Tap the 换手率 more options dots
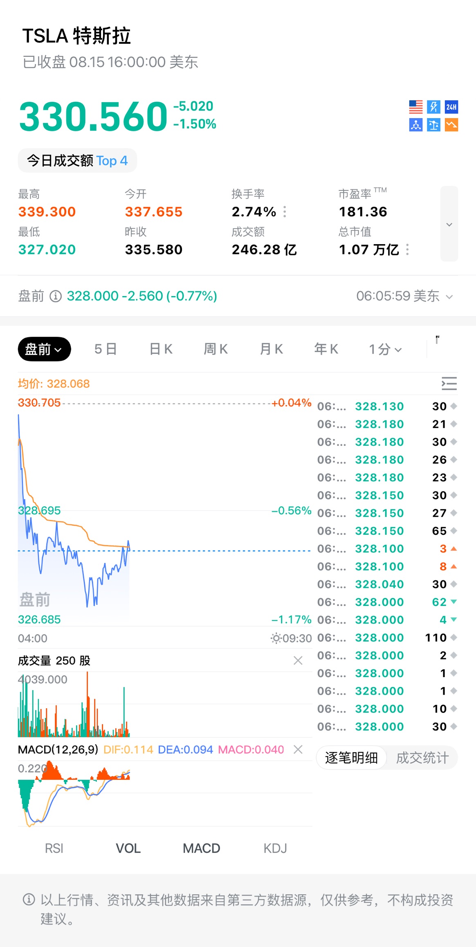The width and height of the screenshot is (476, 947). 285,212
